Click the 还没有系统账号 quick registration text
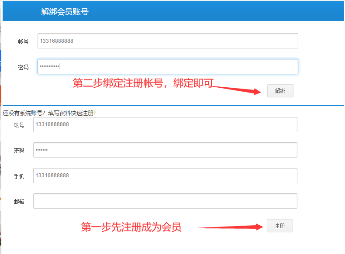The image size is (345, 254). [49, 113]
